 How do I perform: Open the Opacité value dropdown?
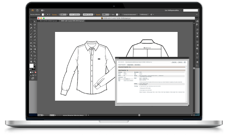click(x=110, y=15)
